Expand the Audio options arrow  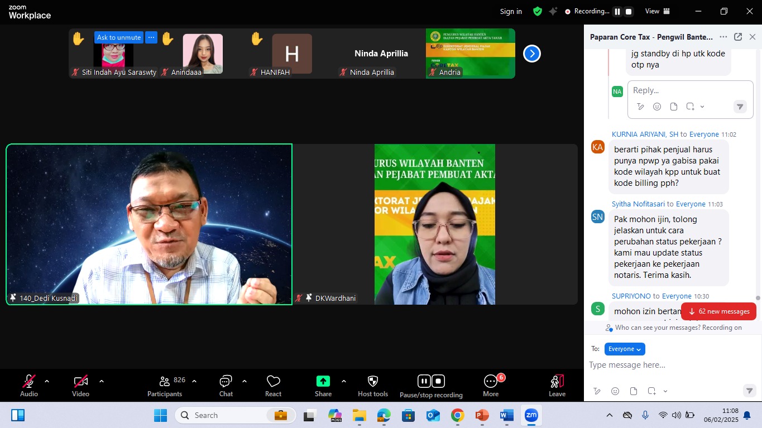pos(47,381)
